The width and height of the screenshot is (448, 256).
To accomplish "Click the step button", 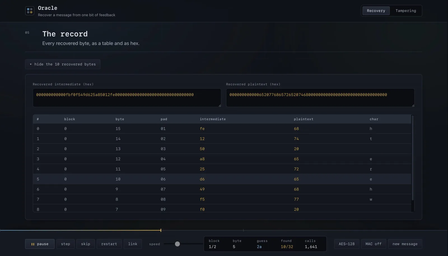I will pyautogui.click(x=66, y=244).
